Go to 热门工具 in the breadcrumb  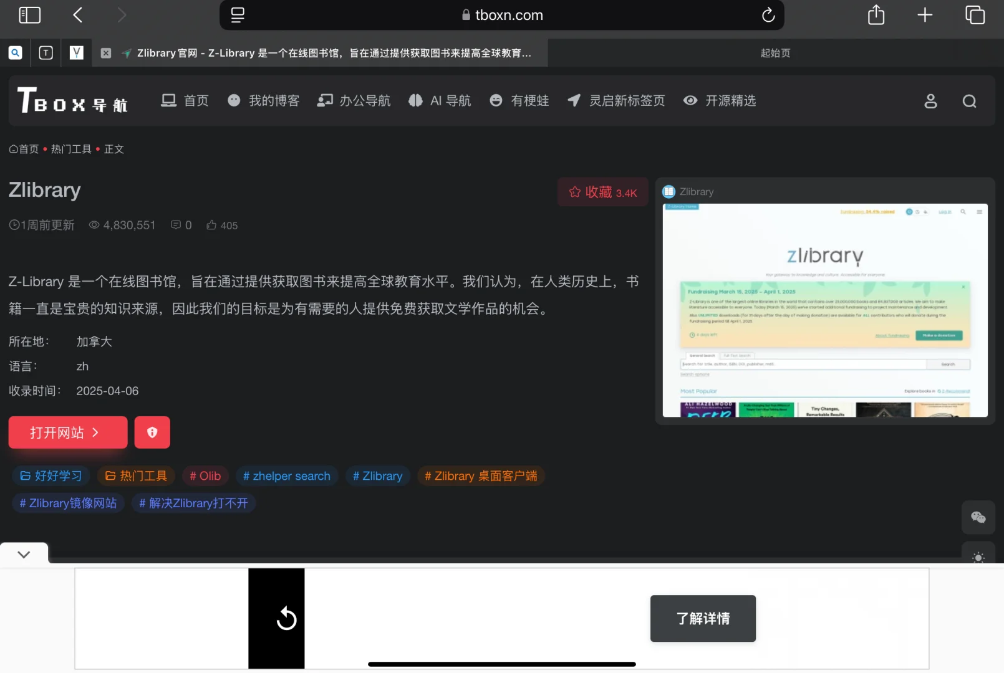point(71,149)
